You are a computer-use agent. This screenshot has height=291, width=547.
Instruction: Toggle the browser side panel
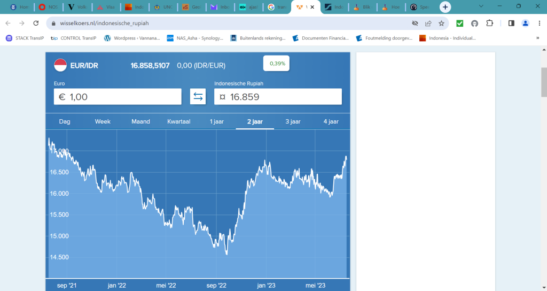511,23
